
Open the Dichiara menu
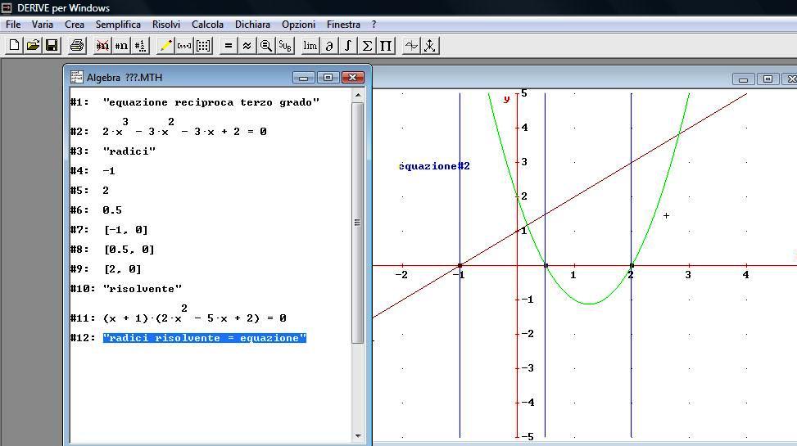click(252, 25)
